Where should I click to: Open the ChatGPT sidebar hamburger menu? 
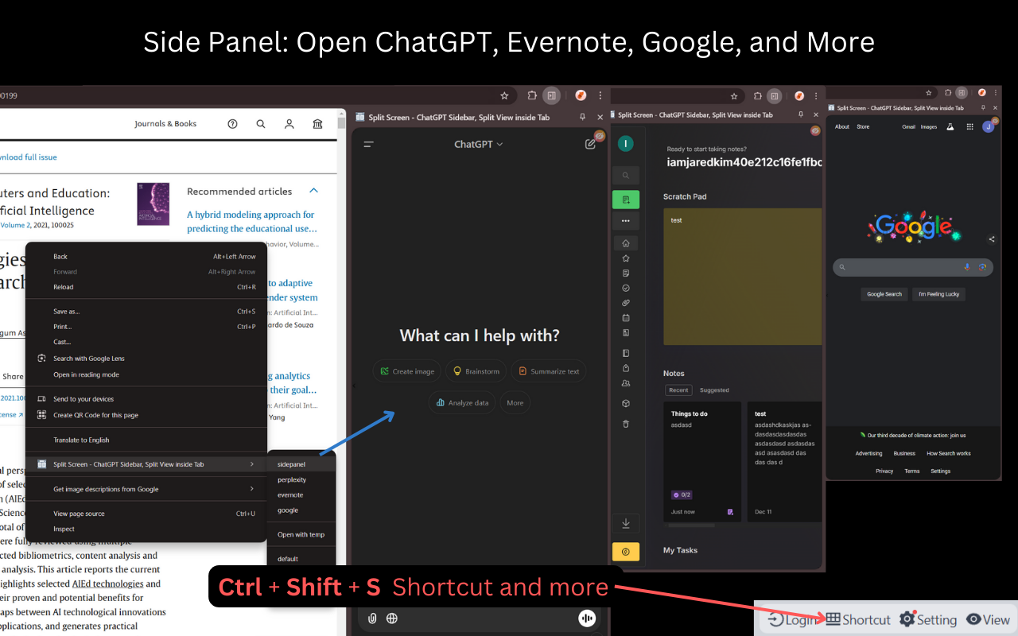point(368,145)
